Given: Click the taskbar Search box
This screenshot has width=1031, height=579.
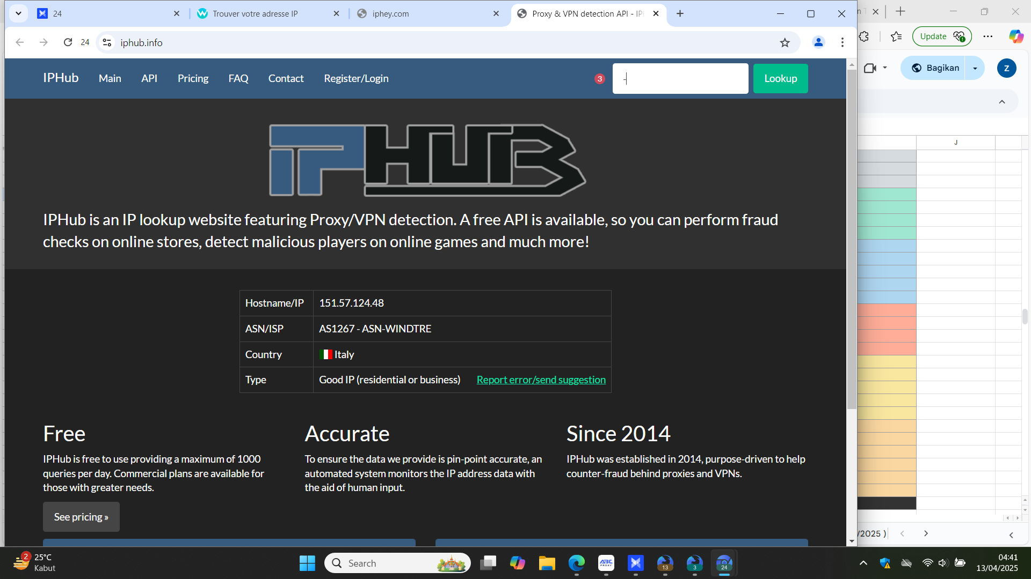Looking at the screenshot, I should pos(397,563).
